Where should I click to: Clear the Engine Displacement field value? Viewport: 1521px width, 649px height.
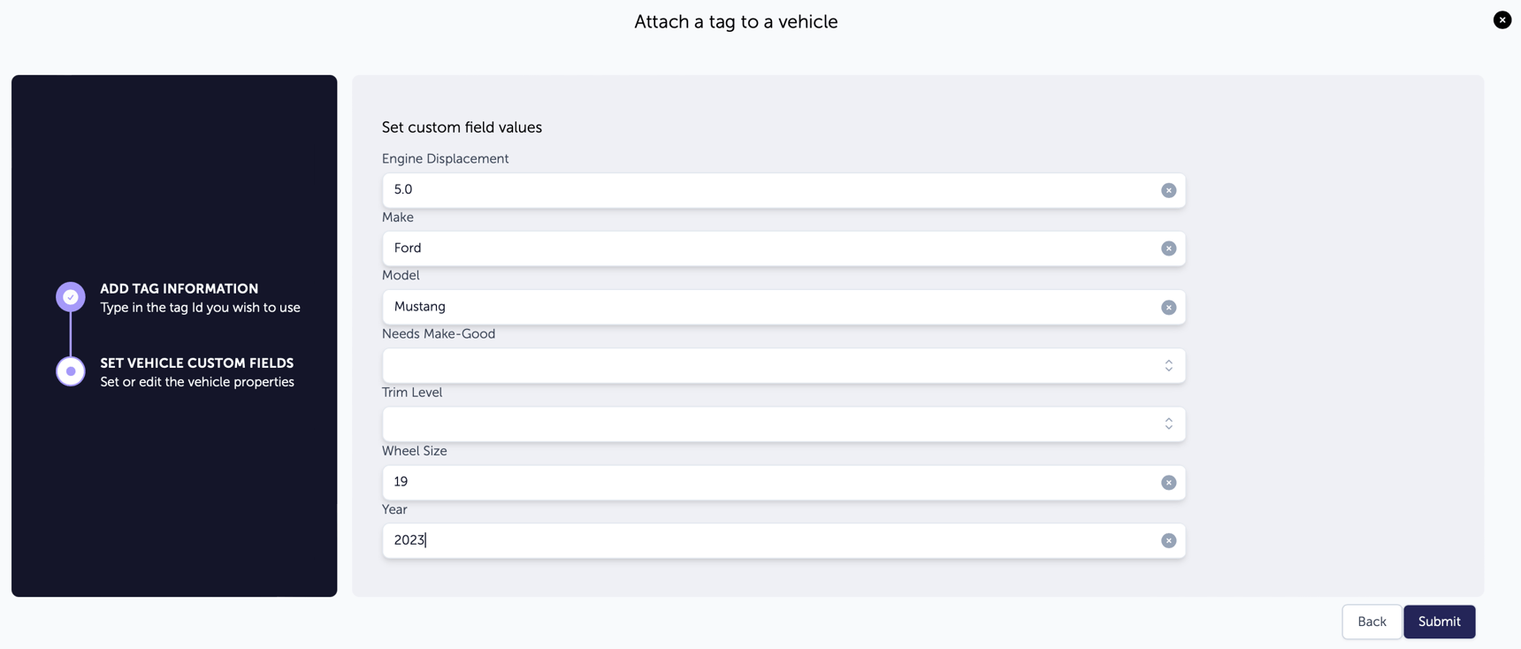click(1168, 189)
